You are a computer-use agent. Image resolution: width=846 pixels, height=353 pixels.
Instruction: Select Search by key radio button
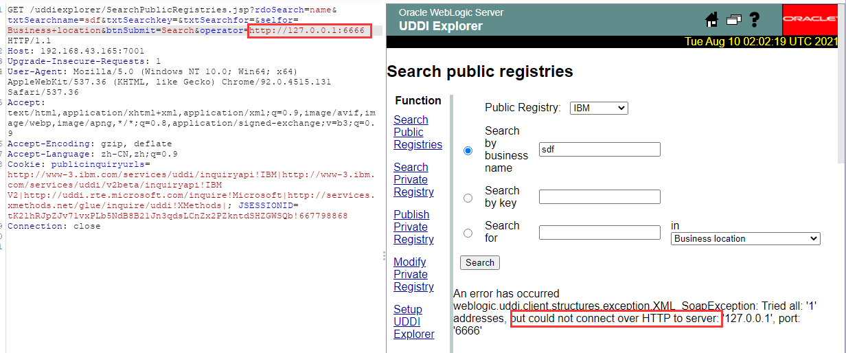tap(468, 197)
